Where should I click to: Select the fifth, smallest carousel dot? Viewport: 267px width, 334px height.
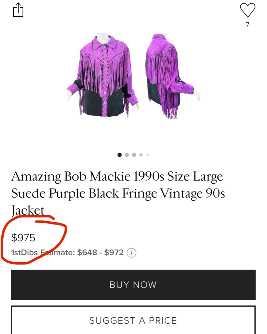click(x=147, y=154)
